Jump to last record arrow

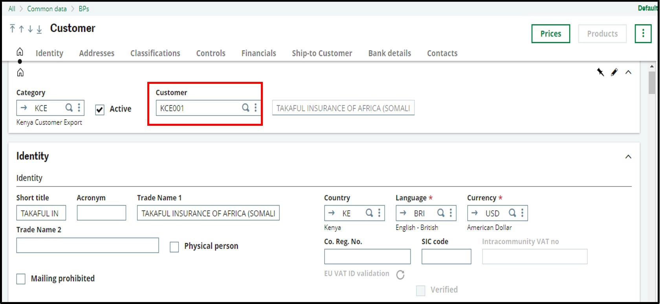tap(39, 29)
